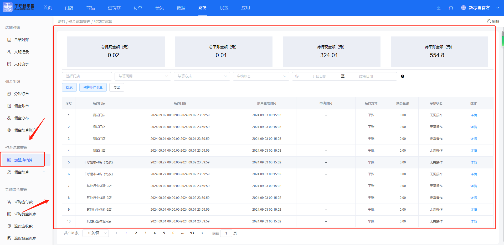Switch to the 订单 top menu
The width and height of the screenshot is (504, 245).
138,8
